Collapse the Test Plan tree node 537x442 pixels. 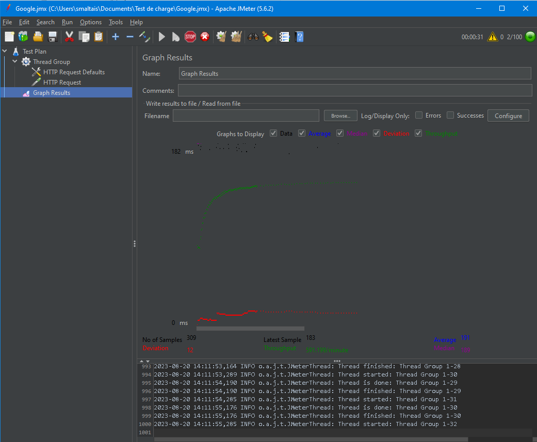tap(5, 52)
